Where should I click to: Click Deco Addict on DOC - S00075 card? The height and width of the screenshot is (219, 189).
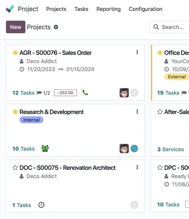click(x=42, y=176)
